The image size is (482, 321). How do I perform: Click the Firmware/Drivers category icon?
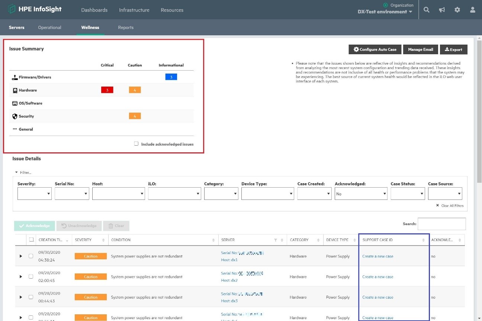15,77
